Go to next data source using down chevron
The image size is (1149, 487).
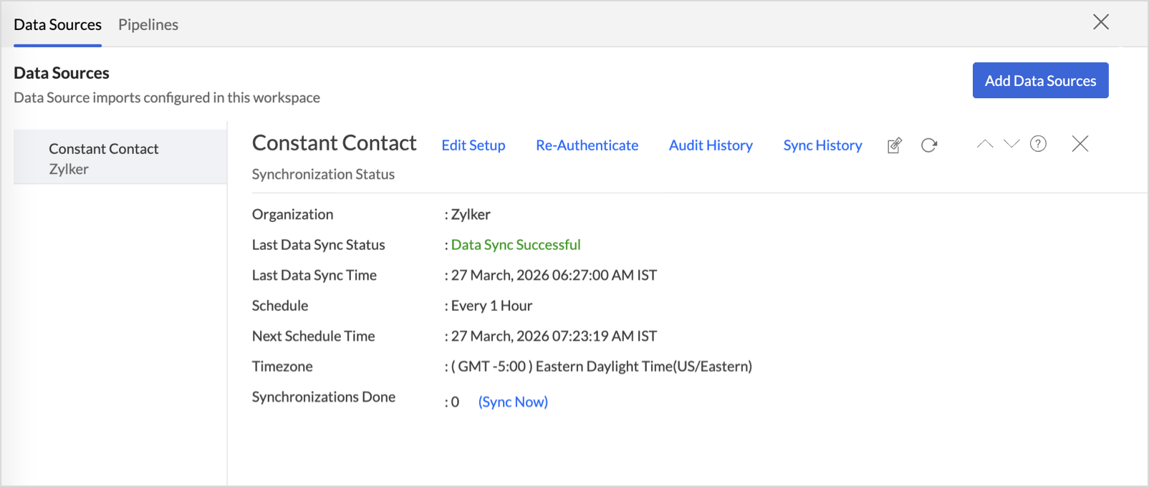coord(1011,144)
